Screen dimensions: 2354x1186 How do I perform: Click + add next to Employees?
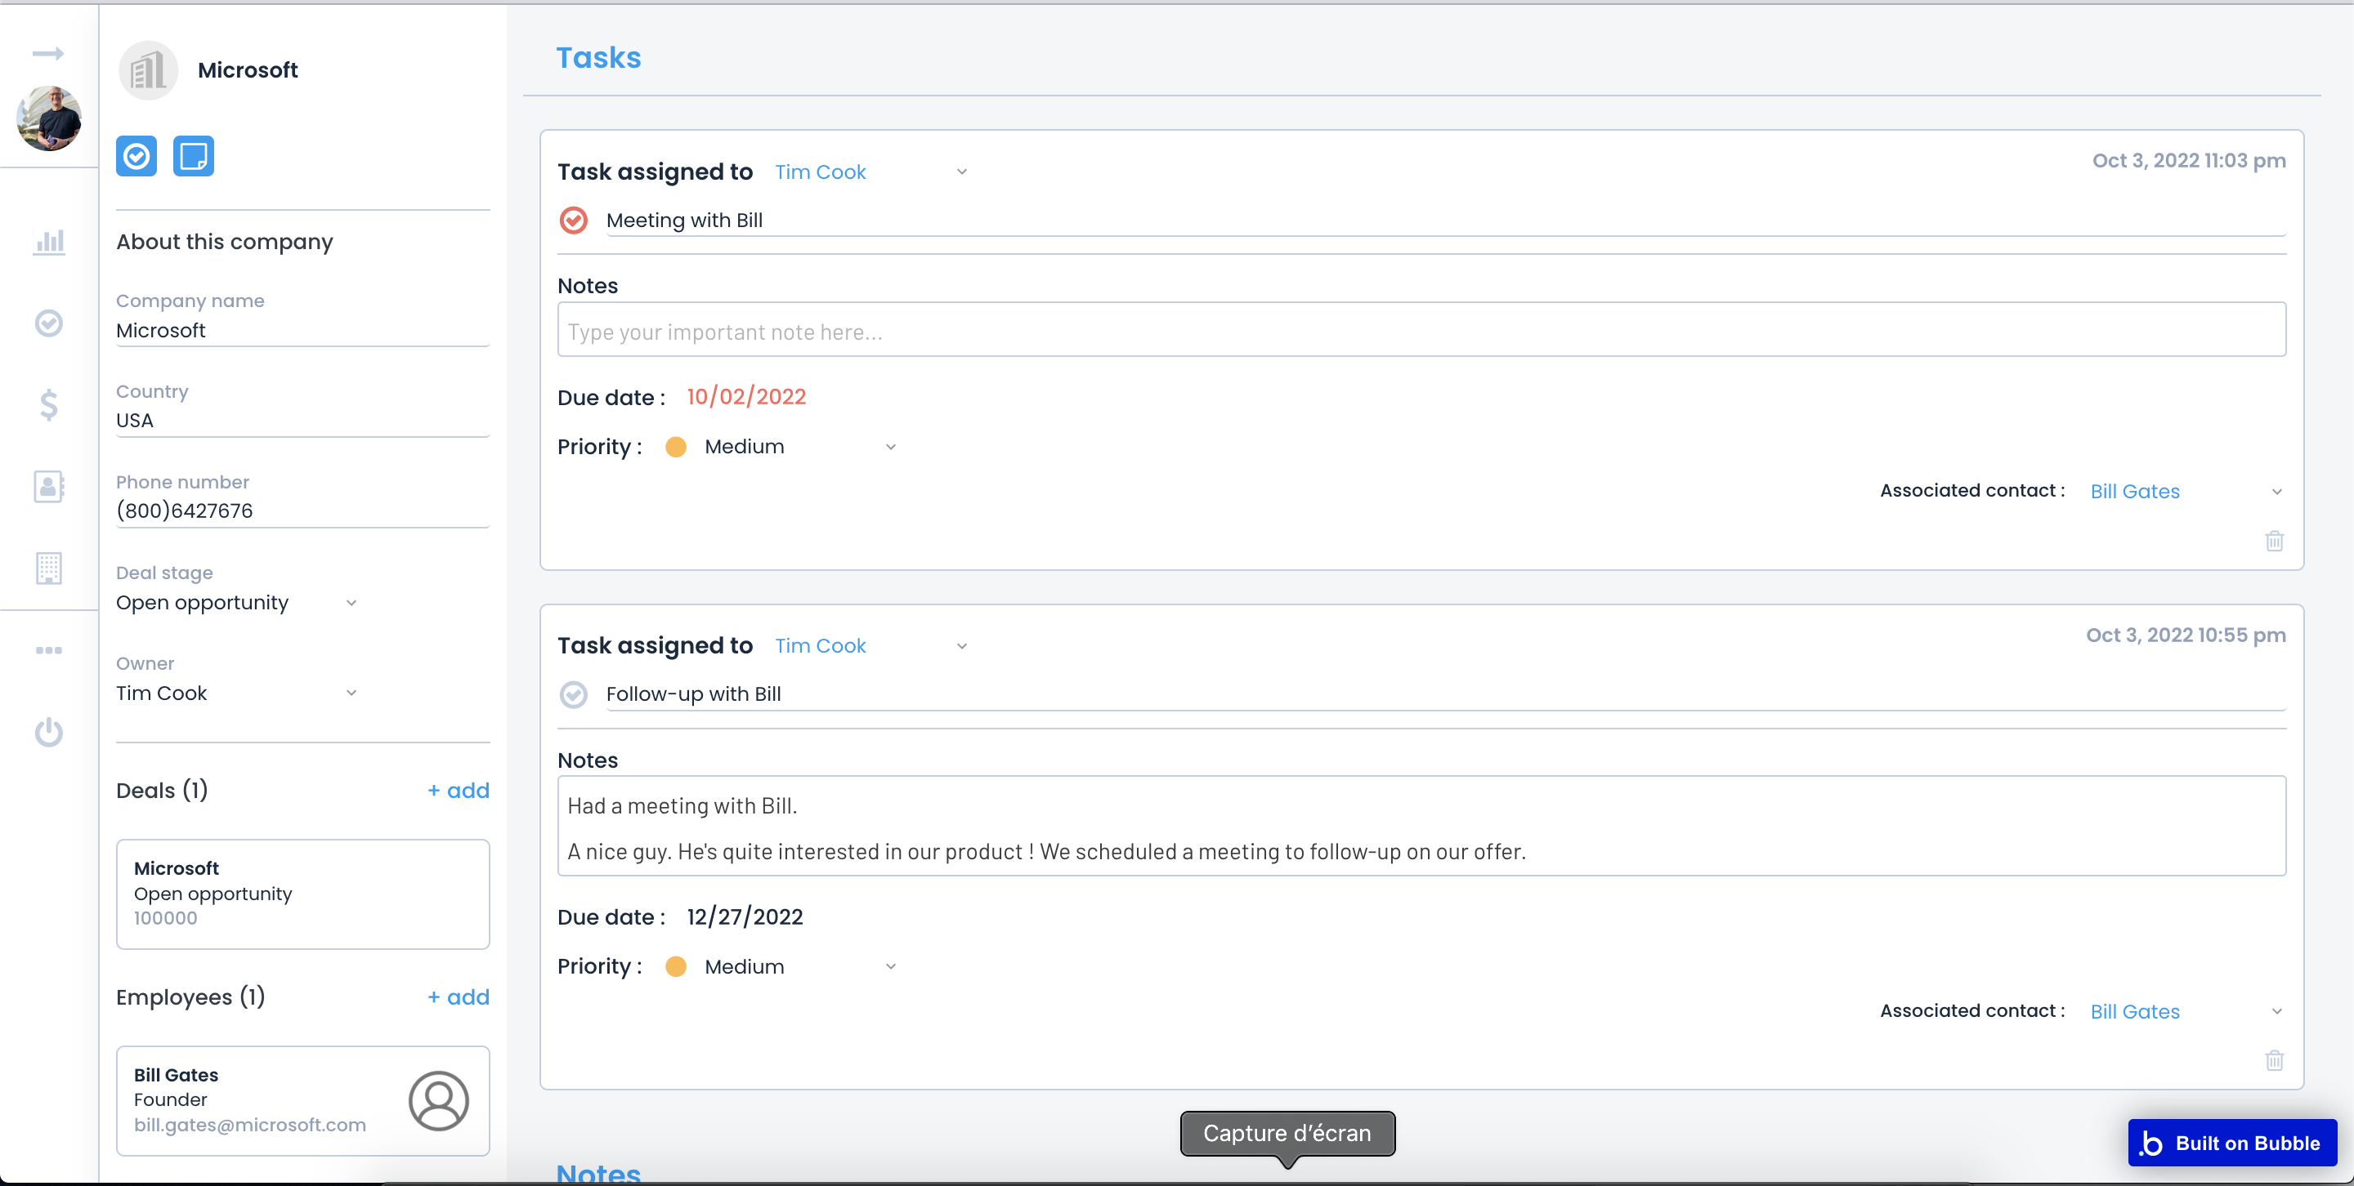(x=458, y=997)
